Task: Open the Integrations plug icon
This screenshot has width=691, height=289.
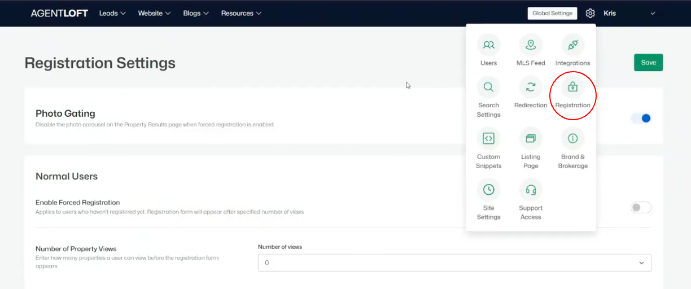Action: point(572,45)
